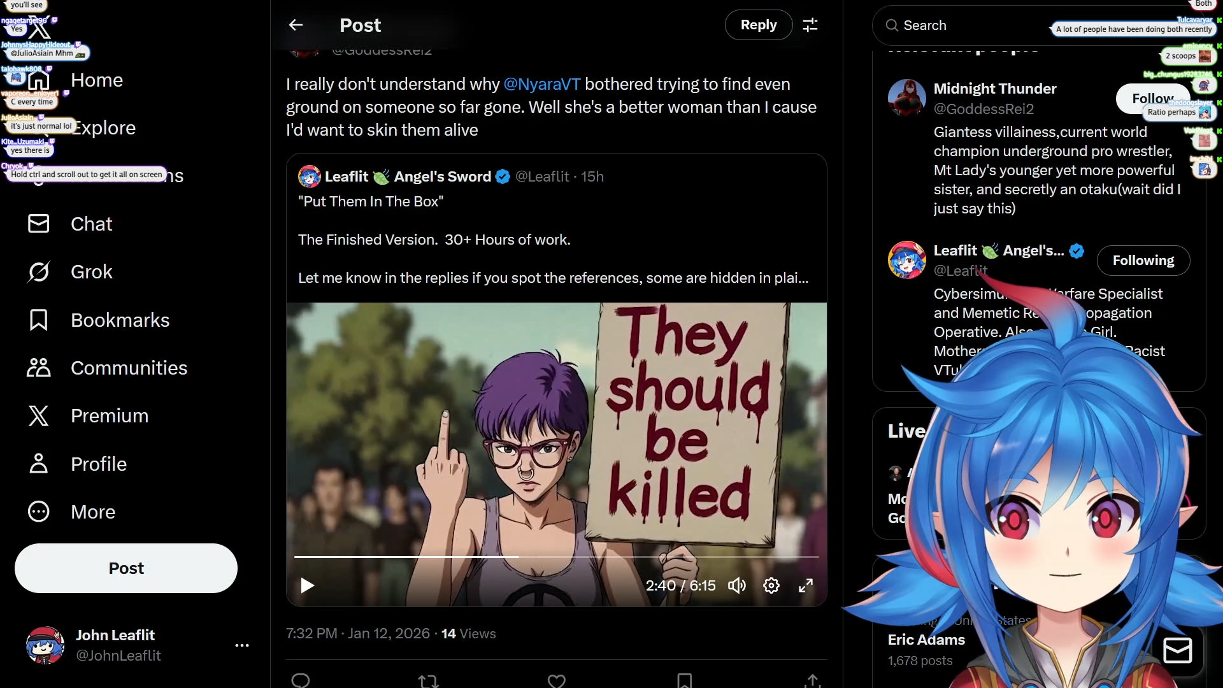This screenshot has width=1223, height=688.
Task: Click the Post compose button
Action: [126, 568]
